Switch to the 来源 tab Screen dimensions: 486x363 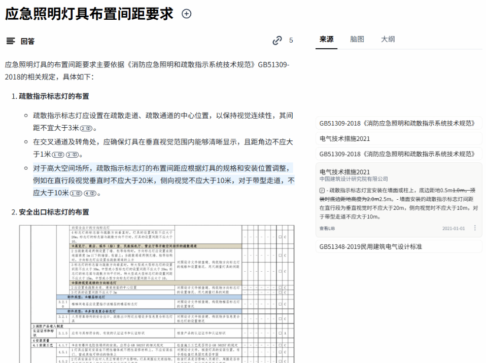point(326,39)
